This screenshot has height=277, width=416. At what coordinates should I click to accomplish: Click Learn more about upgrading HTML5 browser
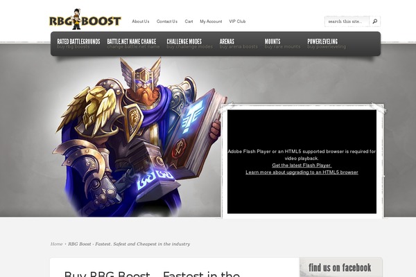click(302, 172)
